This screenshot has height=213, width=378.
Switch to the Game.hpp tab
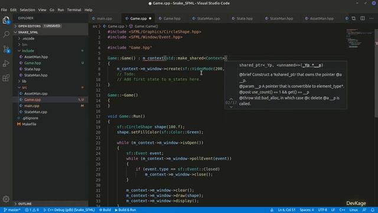(x=172, y=18)
